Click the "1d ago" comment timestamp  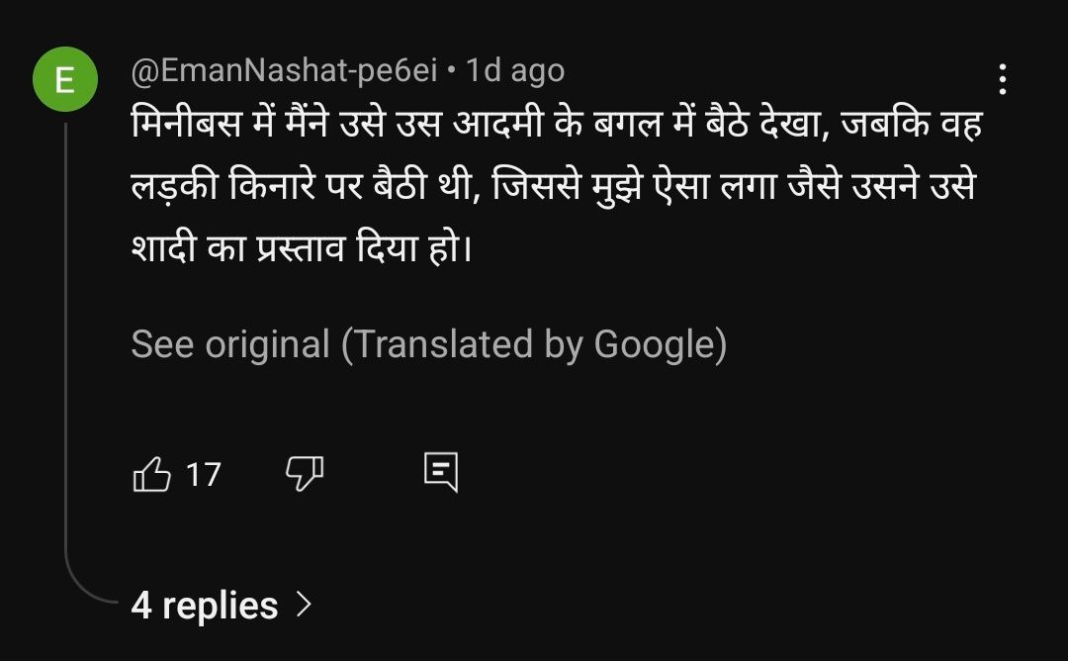(x=514, y=70)
